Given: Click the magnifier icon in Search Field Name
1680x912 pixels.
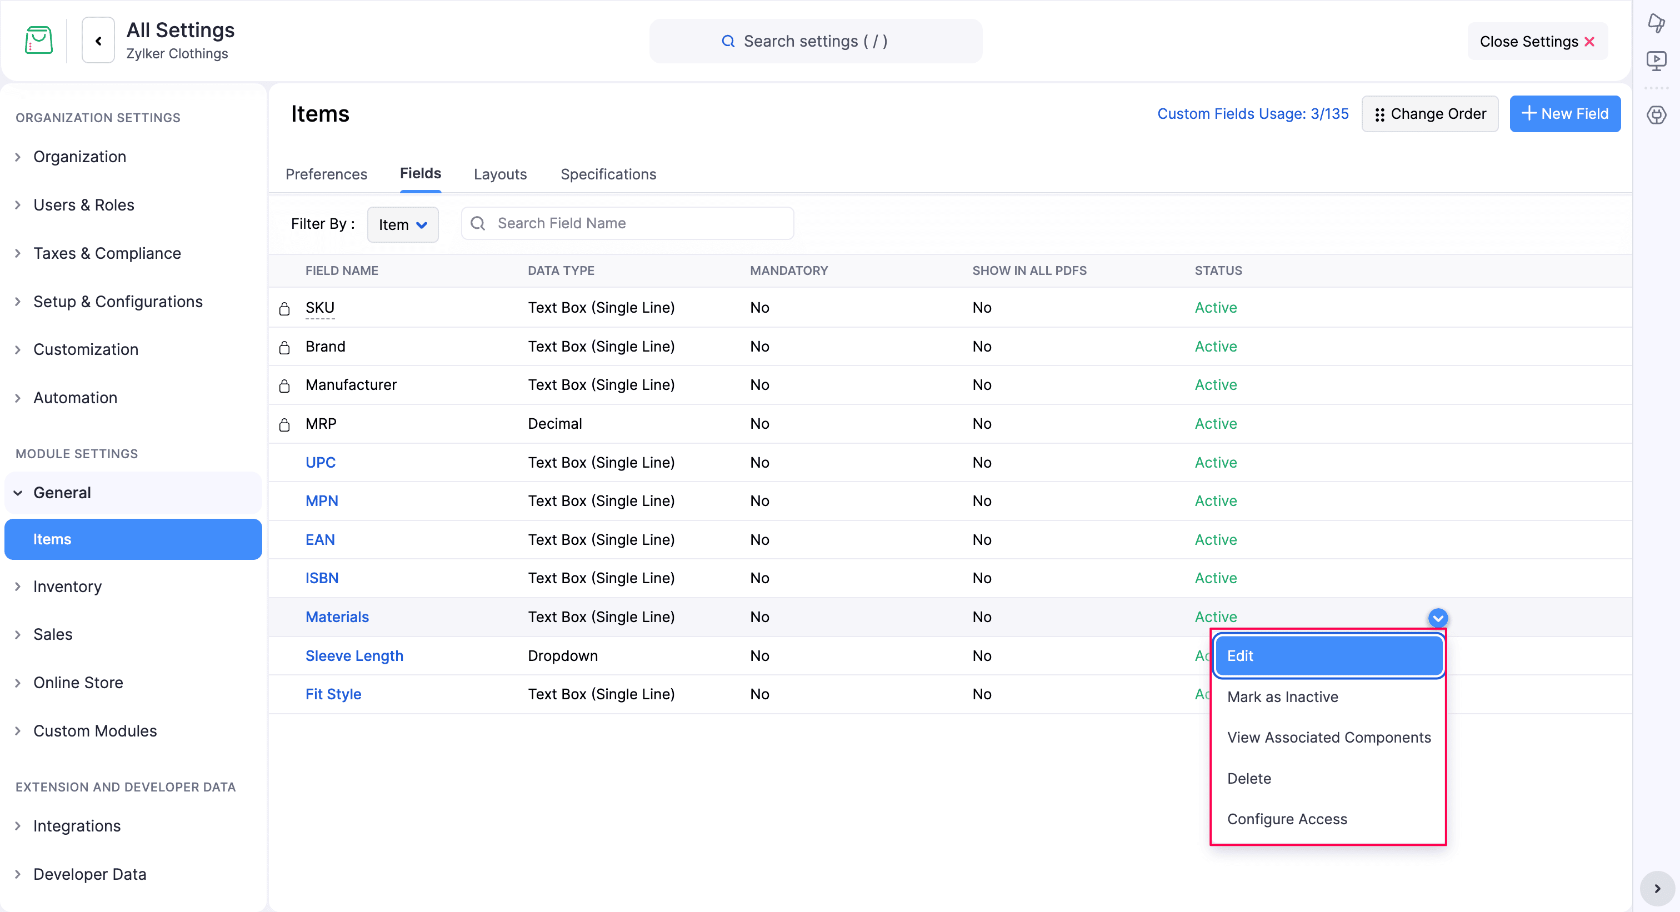Looking at the screenshot, I should 478,224.
